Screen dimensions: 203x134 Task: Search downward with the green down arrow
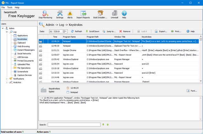tap(103, 124)
